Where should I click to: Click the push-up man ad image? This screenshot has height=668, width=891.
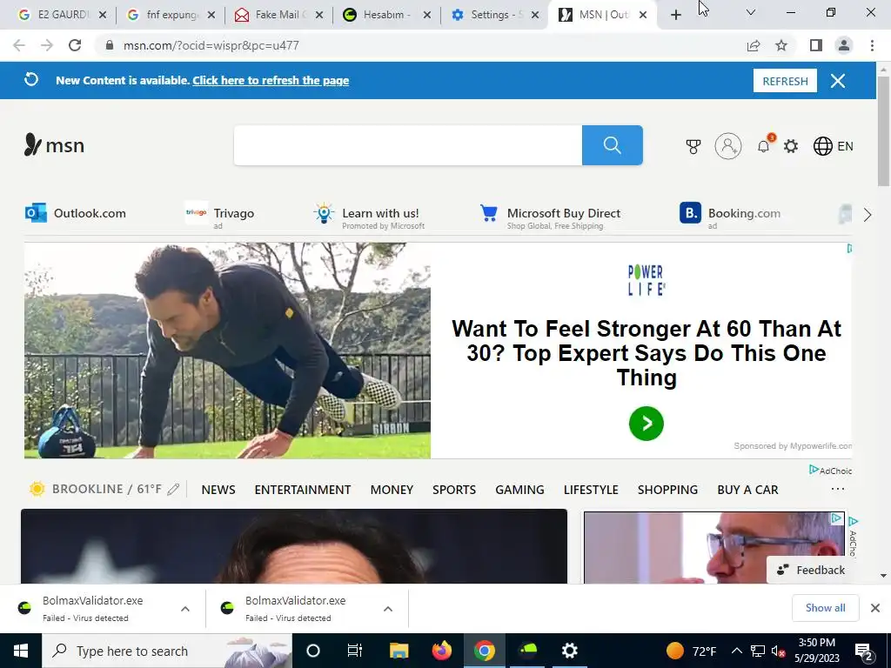[x=227, y=351]
